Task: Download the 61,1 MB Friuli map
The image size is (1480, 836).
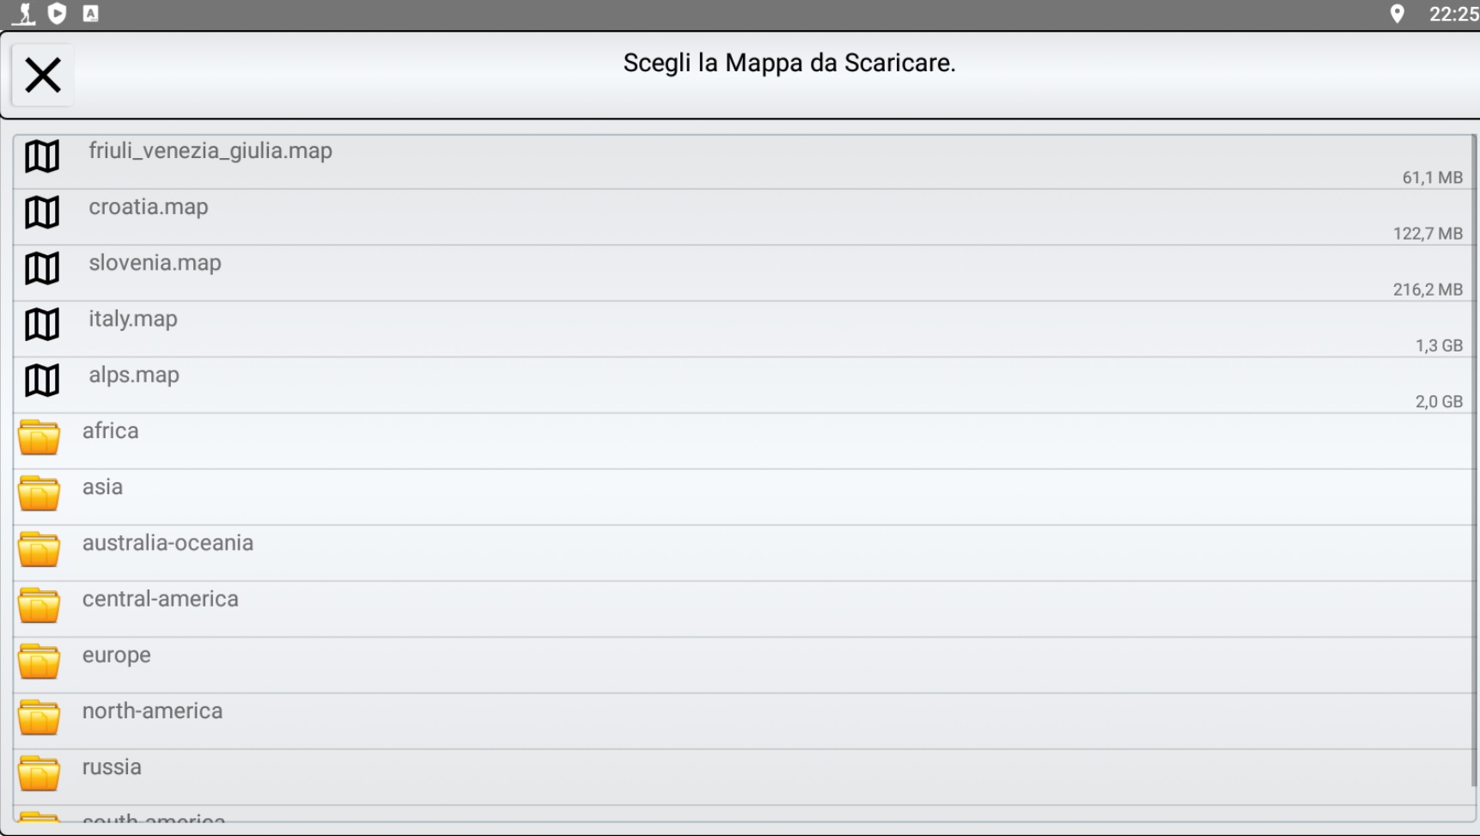Action: 744,162
